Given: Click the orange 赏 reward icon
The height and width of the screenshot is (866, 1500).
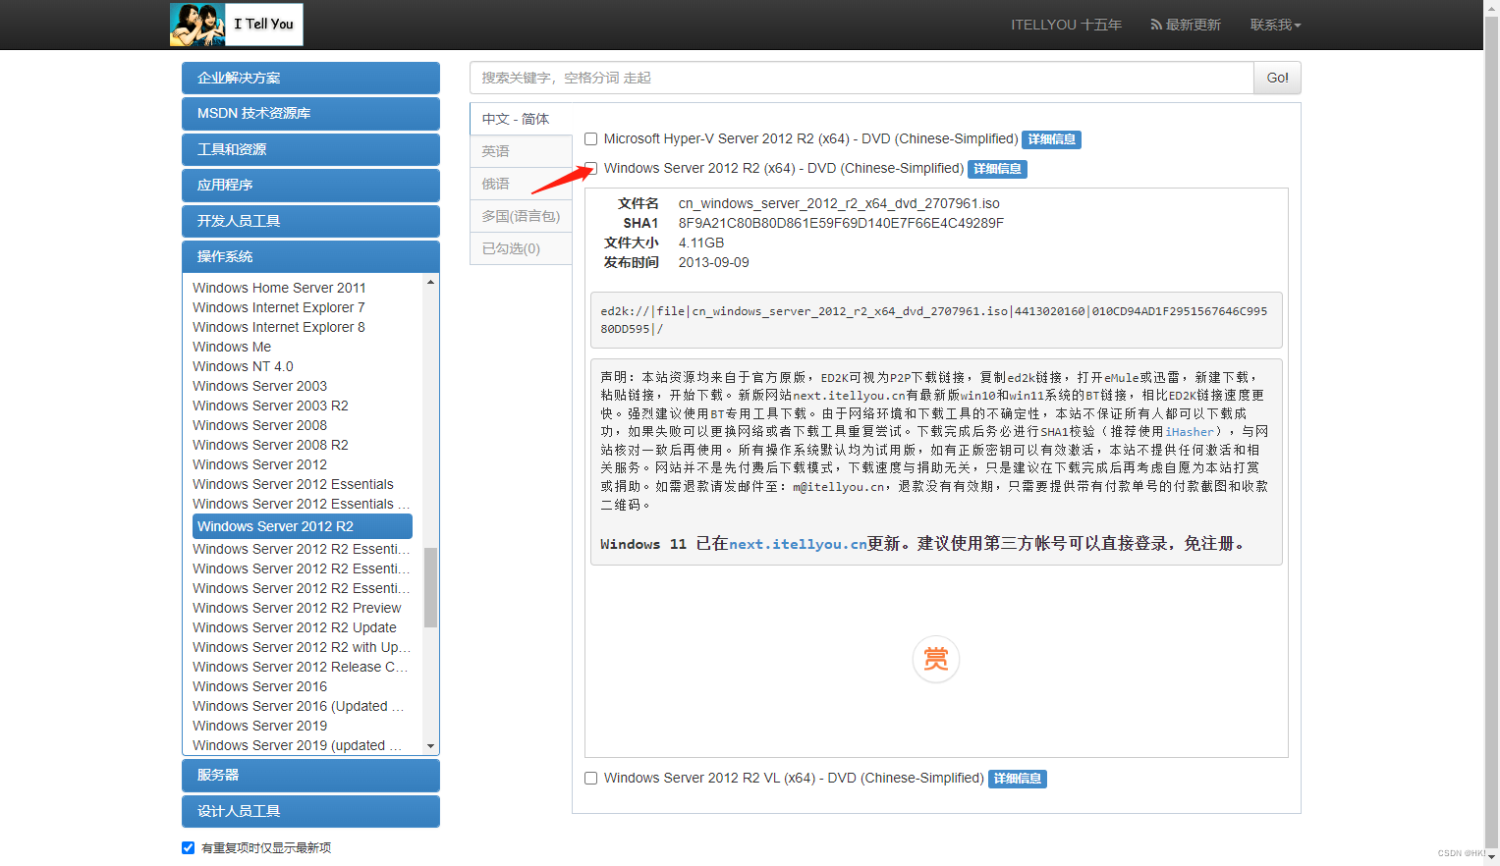Looking at the screenshot, I should (x=935, y=659).
